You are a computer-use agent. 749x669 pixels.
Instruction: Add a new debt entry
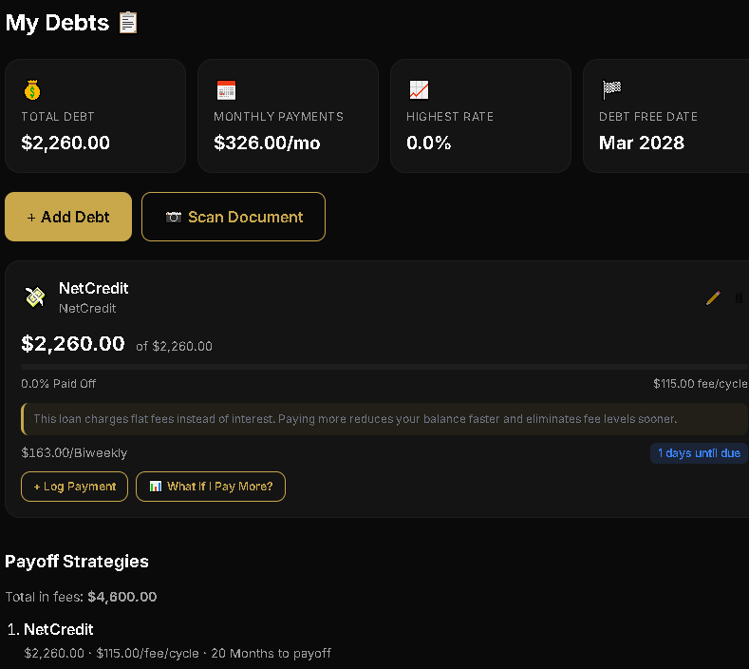click(68, 217)
